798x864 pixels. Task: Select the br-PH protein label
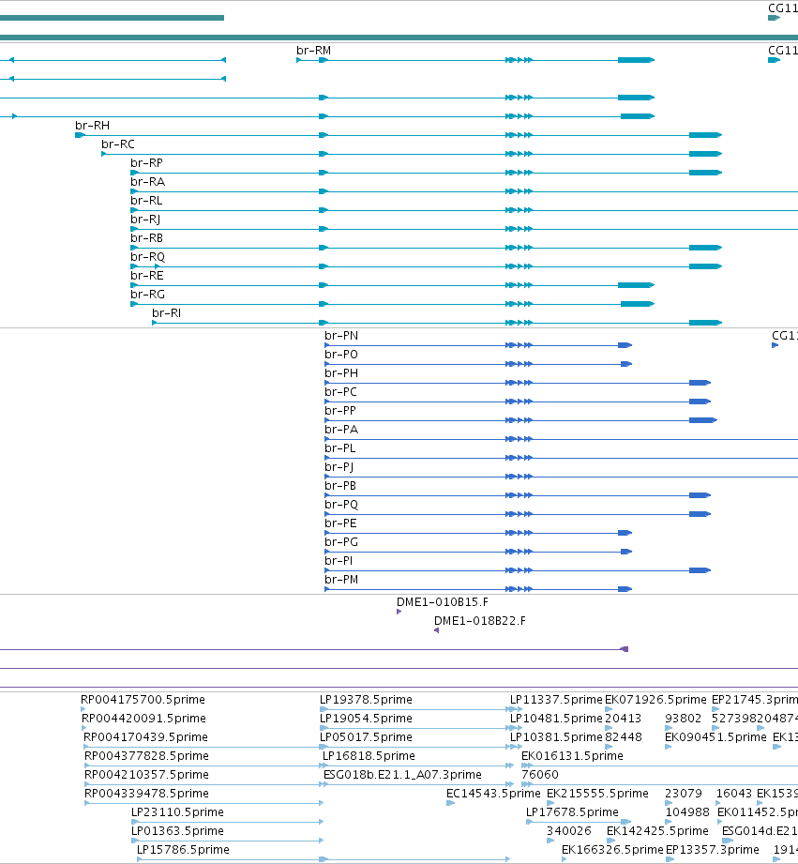[x=341, y=373]
